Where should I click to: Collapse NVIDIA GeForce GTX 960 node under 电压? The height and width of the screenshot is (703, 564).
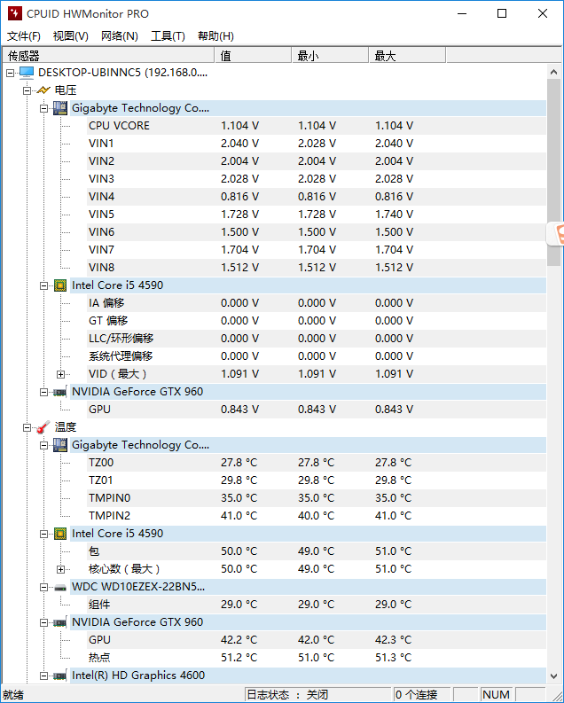(43, 392)
